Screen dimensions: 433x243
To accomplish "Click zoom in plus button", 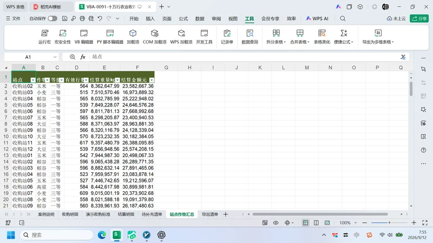I will pos(414,222).
